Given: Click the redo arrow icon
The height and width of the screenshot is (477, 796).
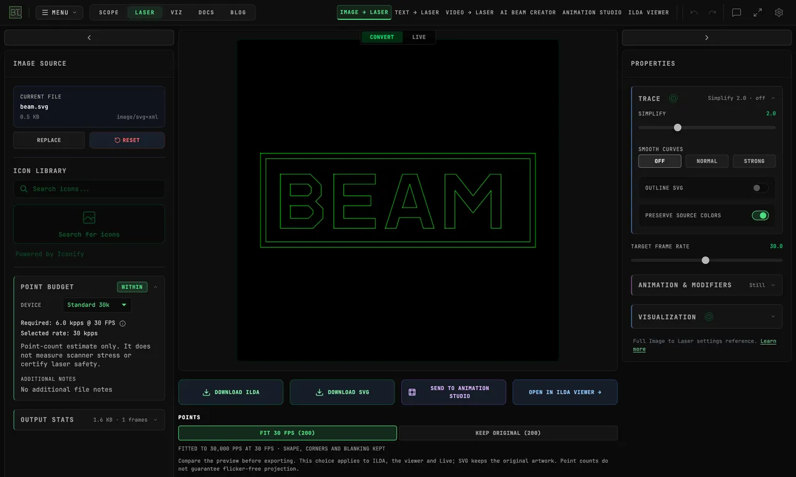Looking at the screenshot, I should pos(712,12).
